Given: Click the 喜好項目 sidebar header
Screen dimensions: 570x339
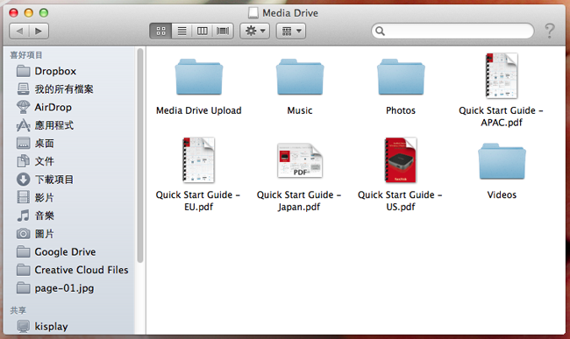Looking at the screenshot, I should coord(26,55).
